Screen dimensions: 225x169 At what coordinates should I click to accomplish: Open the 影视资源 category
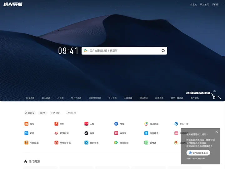(x=30, y=98)
